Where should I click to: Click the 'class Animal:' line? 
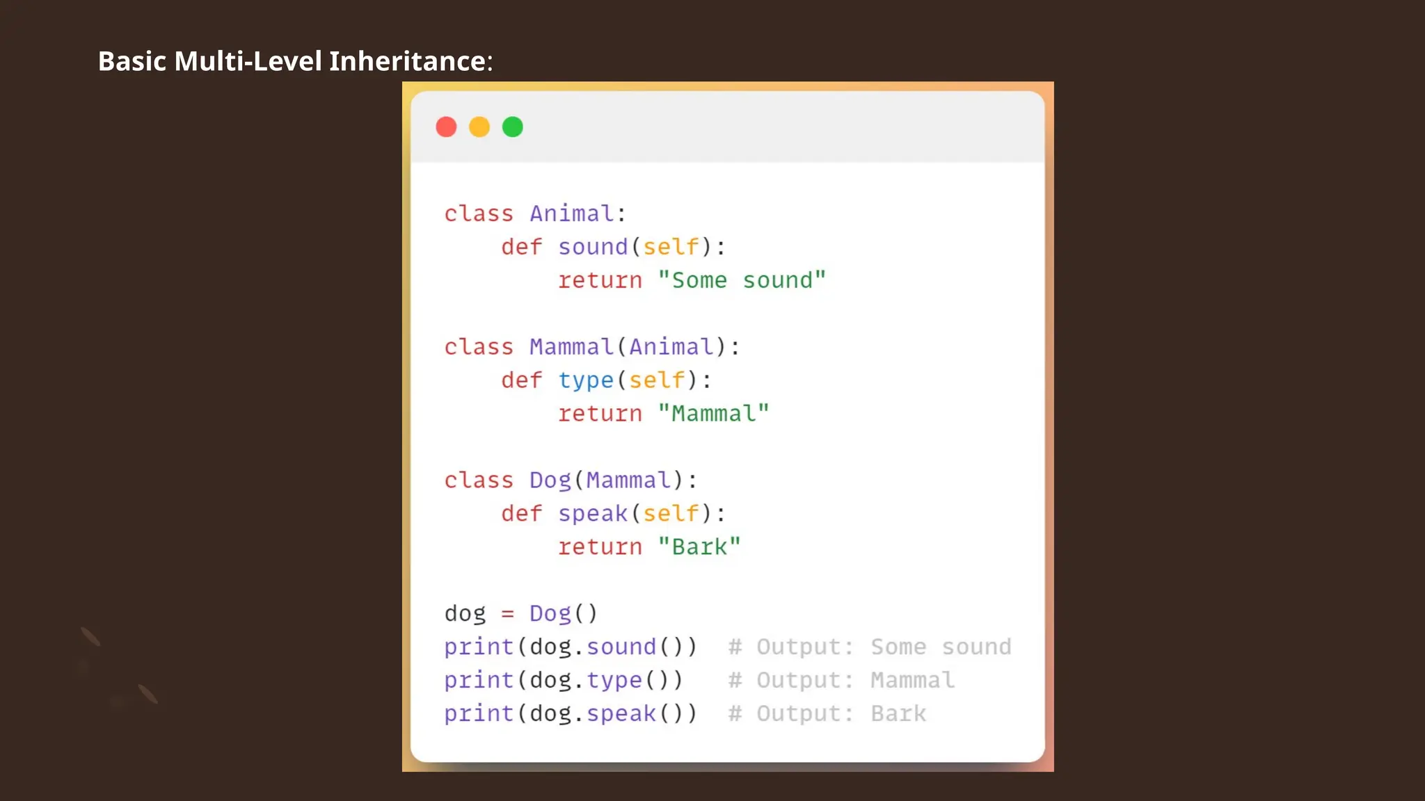coord(535,213)
